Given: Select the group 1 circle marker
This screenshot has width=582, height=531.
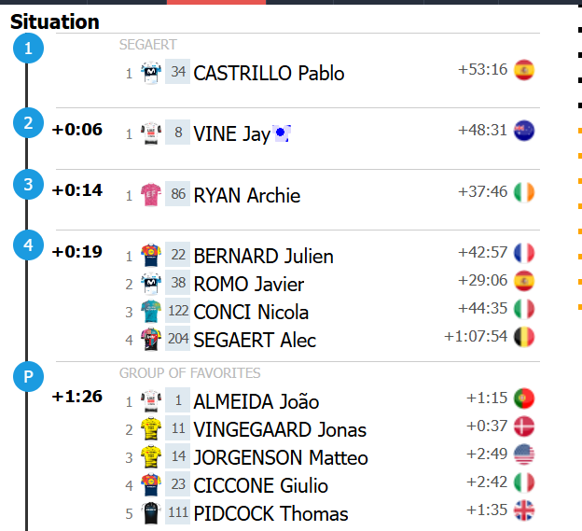Looking at the screenshot, I should 29,49.
